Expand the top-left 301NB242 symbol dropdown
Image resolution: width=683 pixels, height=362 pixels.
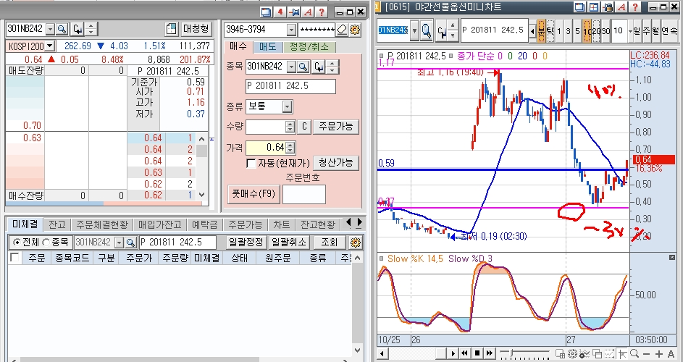tap(50, 29)
